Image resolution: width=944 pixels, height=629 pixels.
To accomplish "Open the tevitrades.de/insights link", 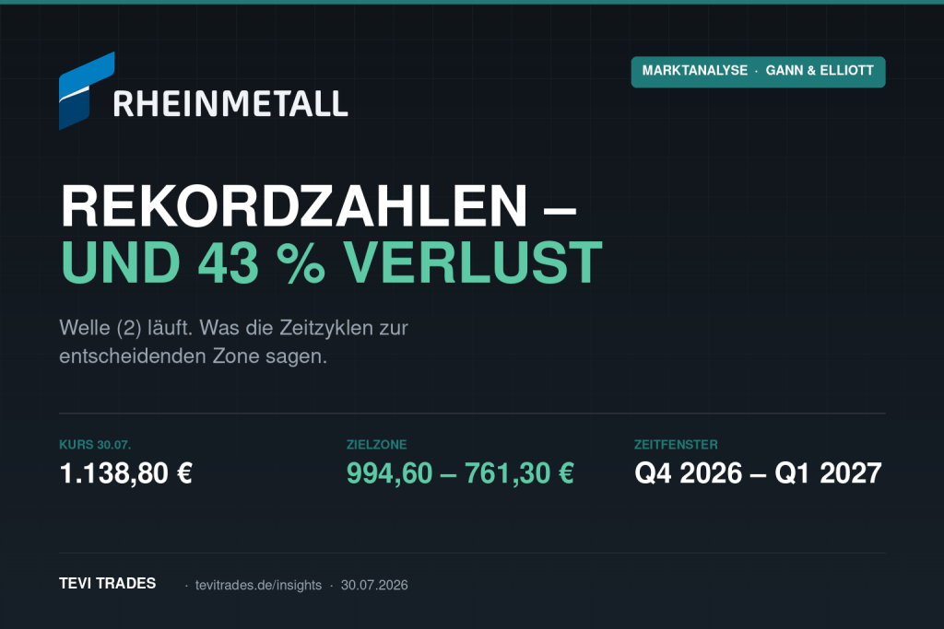I will point(258,585).
